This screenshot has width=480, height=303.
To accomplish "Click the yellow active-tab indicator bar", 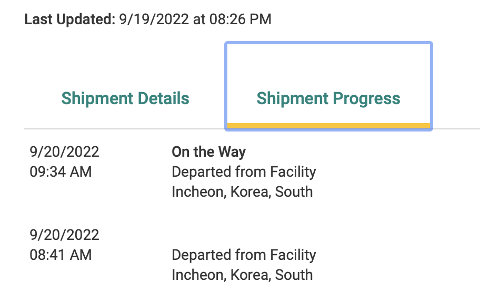I will click(328, 125).
